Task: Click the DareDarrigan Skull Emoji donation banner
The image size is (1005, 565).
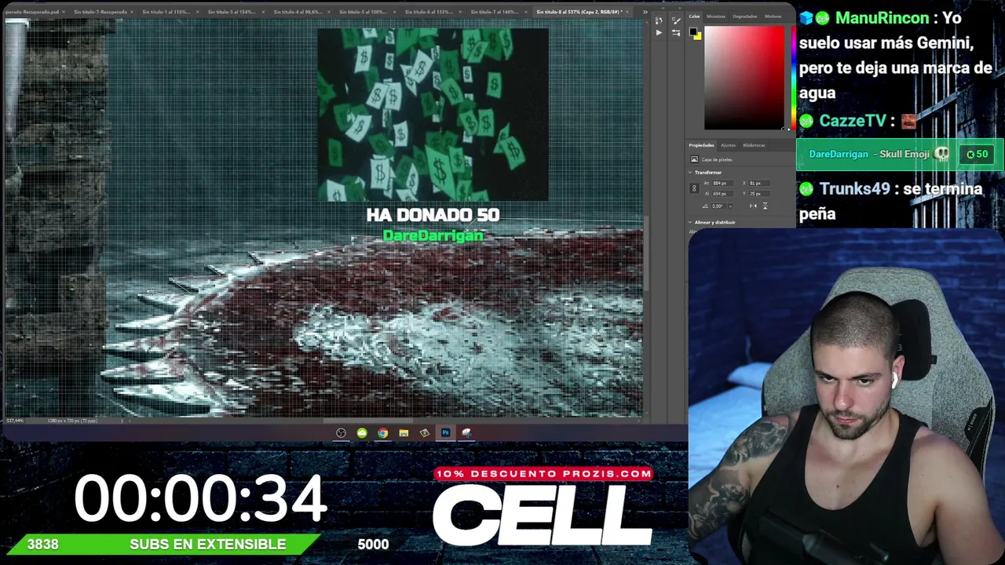Action: 901,155
